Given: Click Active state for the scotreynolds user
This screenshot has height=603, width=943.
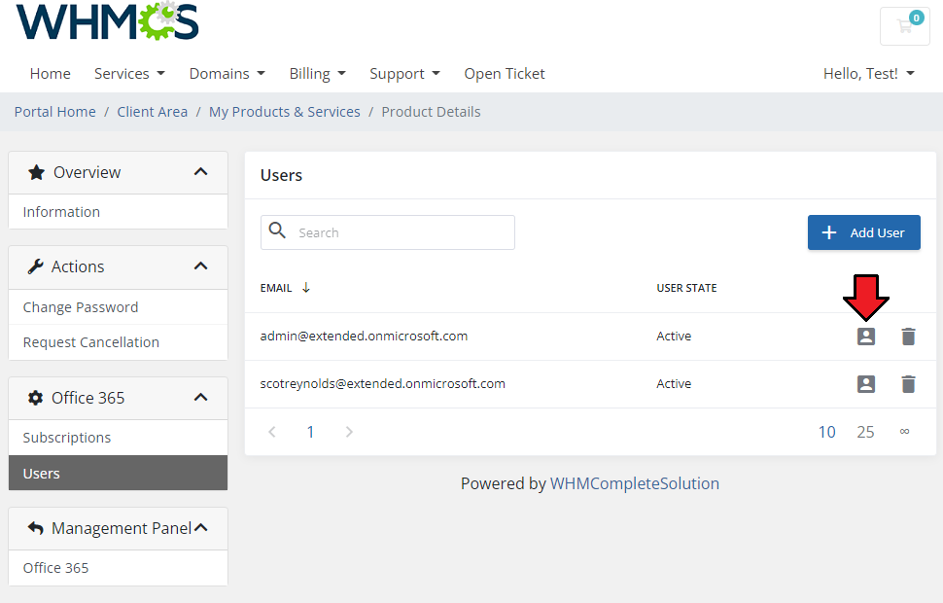Looking at the screenshot, I should [x=674, y=383].
